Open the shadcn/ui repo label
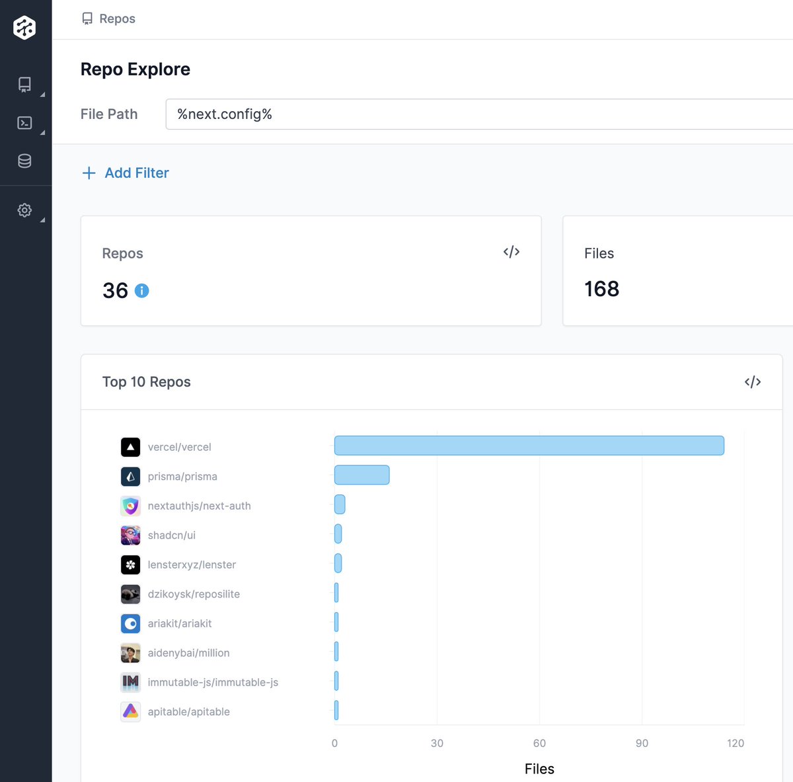793x782 pixels. point(172,535)
